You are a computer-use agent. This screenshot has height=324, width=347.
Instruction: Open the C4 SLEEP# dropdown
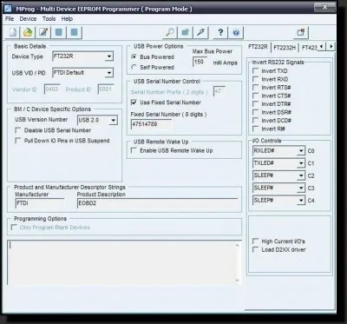tap(301, 201)
